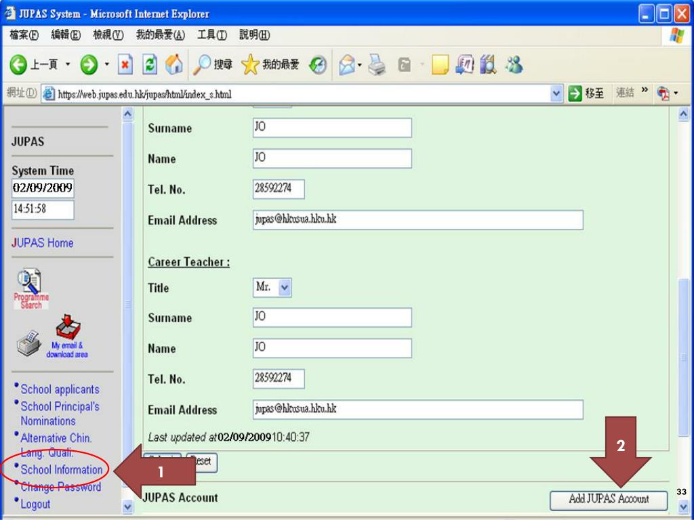This screenshot has width=694, height=520.
Task: Expand the address bar URL dropdown
Action: point(556,93)
